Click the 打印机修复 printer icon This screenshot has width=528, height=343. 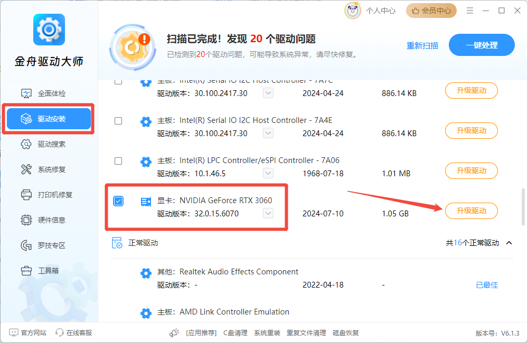26,195
